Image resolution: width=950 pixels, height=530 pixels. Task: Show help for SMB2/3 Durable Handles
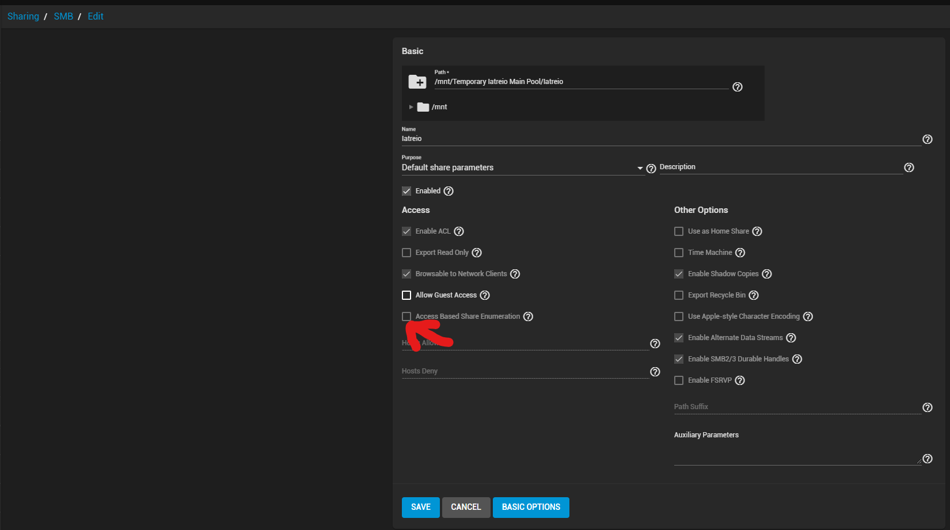797,359
